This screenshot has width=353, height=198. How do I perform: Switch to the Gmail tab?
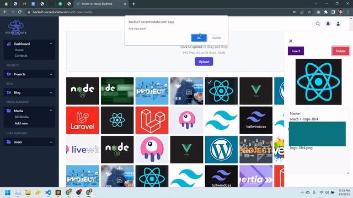pos(24,4)
